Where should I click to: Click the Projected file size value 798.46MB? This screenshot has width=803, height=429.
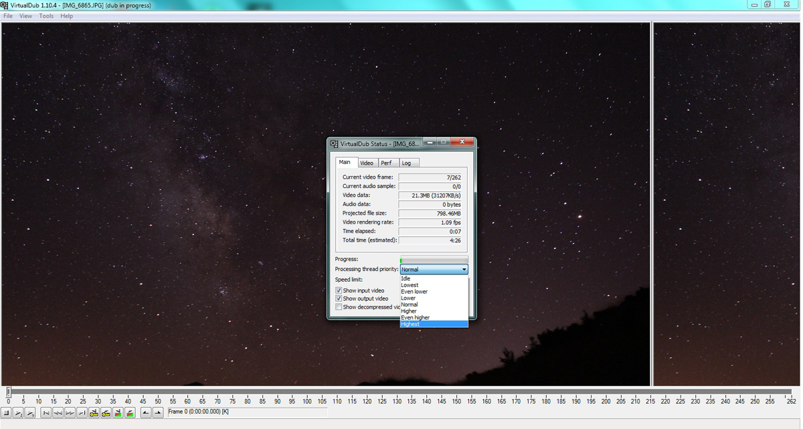[x=430, y=213]
